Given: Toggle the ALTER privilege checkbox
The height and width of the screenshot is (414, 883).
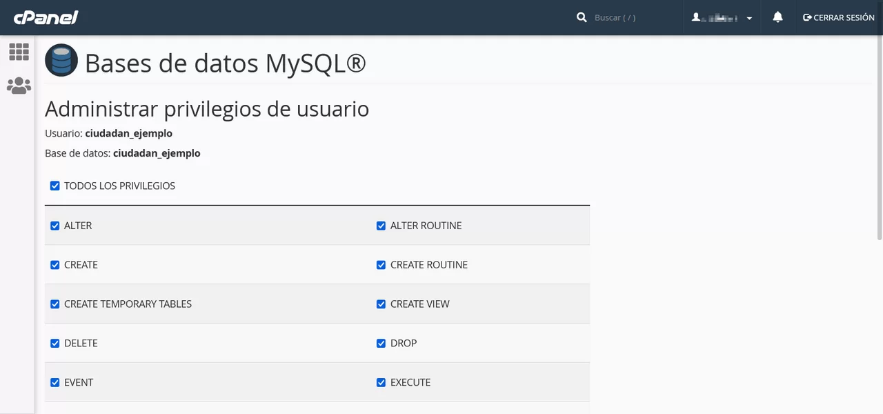Looking at the screenshot, I should point(55,226).
